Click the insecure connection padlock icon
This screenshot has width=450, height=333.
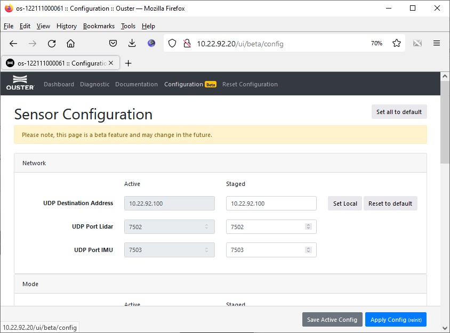tap(187, 44)
